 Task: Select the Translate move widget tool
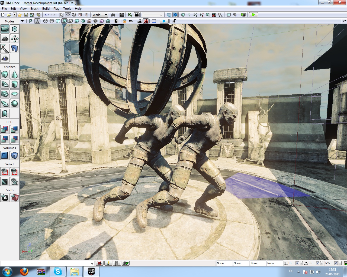pyautogui.click(x=68, y=15)
